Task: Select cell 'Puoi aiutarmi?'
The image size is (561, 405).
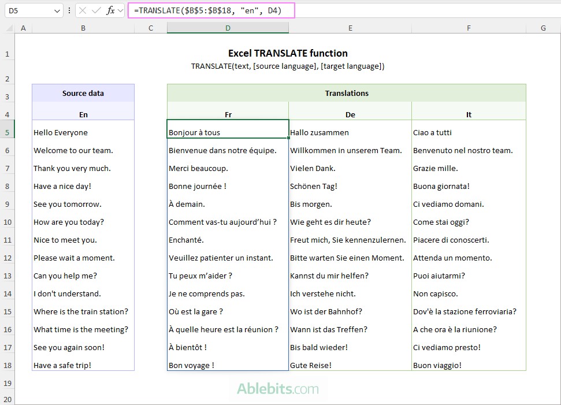Action: click(x=469, y=272)
